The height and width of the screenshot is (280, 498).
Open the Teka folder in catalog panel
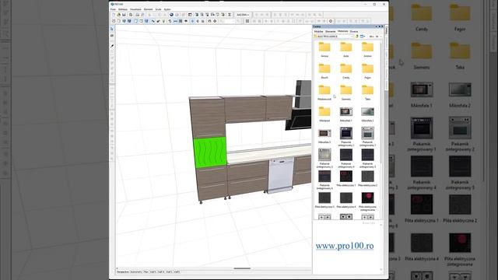pos(367,93)
